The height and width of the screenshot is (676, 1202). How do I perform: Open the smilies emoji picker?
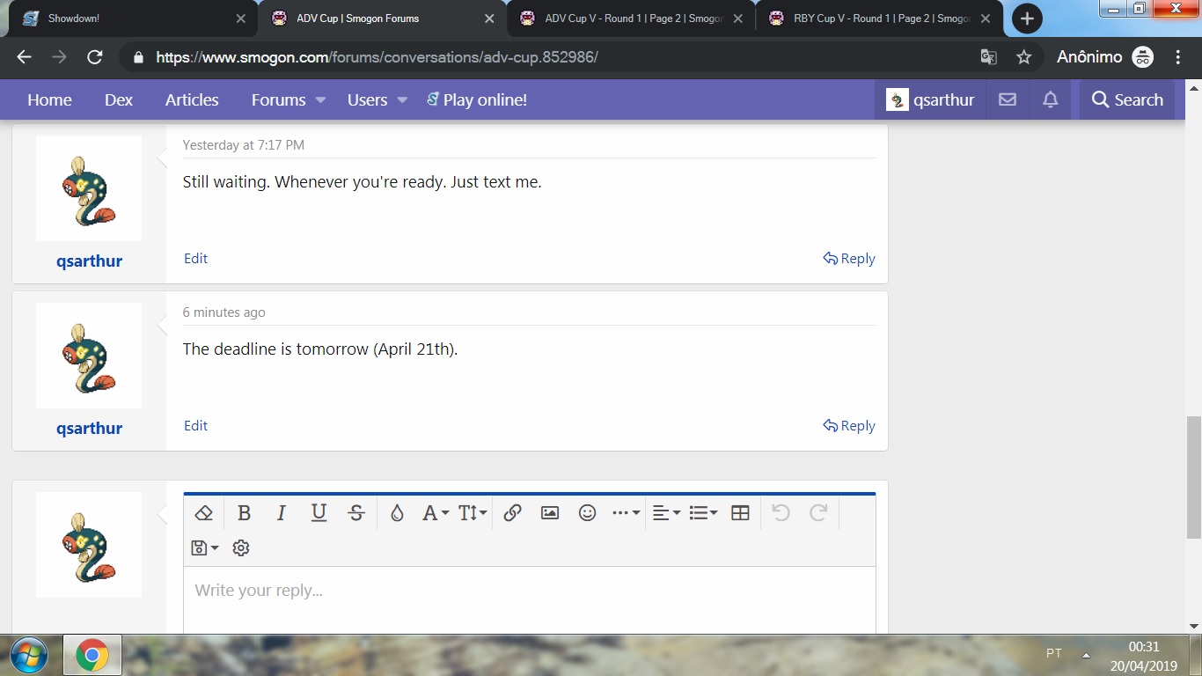click(587, 513)
